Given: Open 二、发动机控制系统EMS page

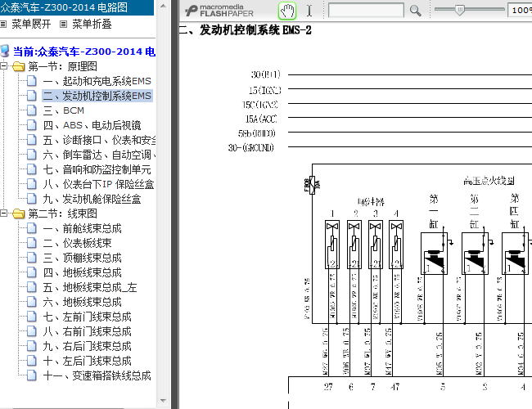Looking at the screenshot, I should [97, 96].
